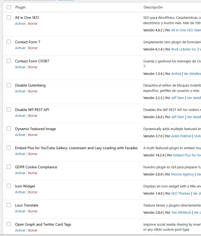
Task: Activate the Disable Gutenberg plugin
Action: tap(20, 91)
